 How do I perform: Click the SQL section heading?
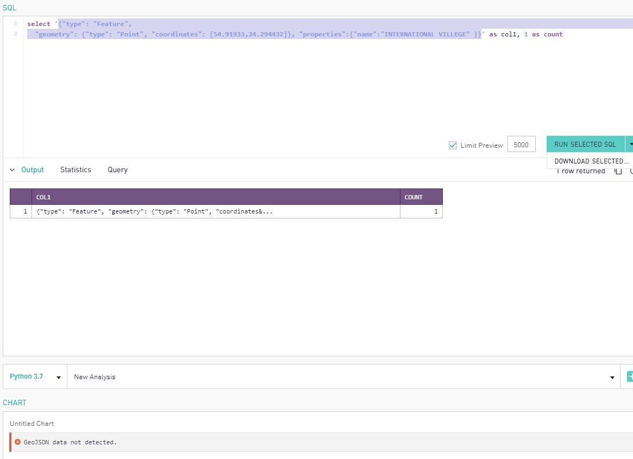pos(10,8)
